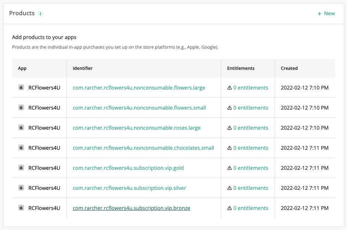
Task: Click warning icon in vip.silver row
Action: [x=229, y=188]
